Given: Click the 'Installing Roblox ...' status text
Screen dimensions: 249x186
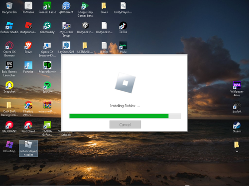Looking at the screenshot, I should 125,106.
